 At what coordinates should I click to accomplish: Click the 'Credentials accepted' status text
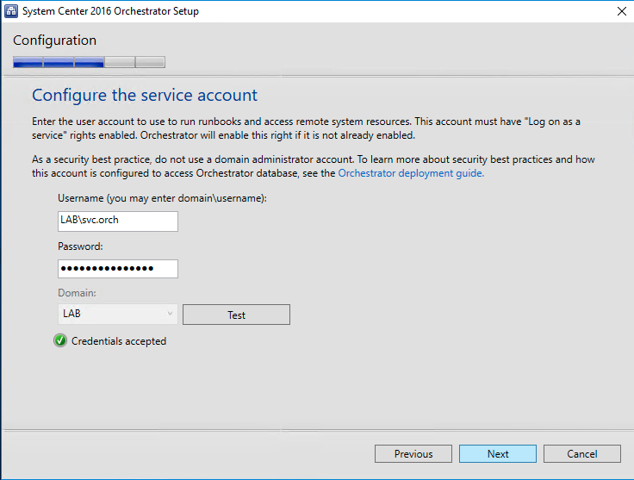pos(119,341)
